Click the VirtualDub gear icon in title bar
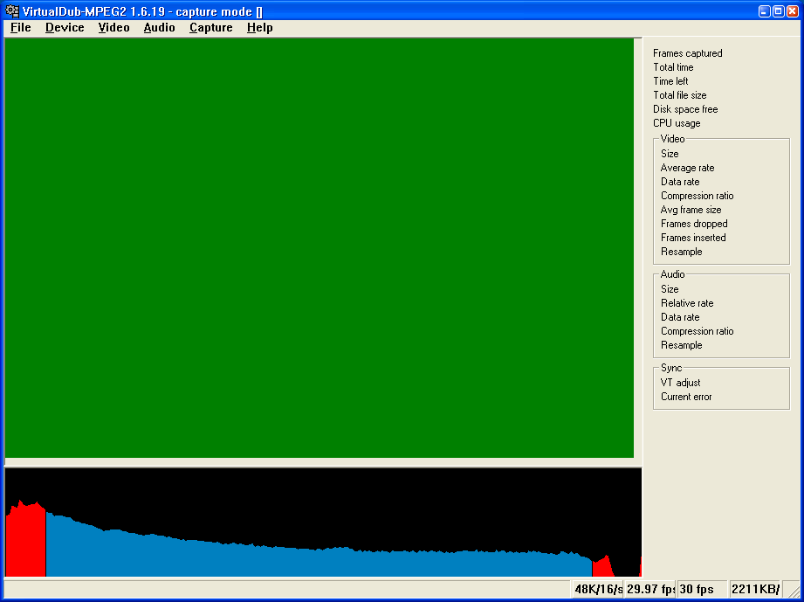This screenshot has height=602, width=804. click(x=12, y=10)
